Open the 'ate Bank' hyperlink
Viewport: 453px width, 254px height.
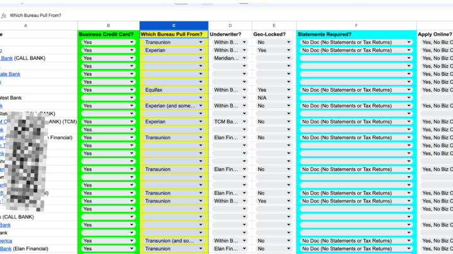click(x=10, y=74)
